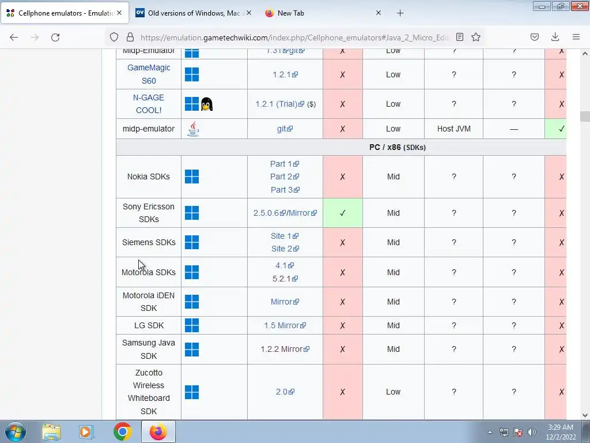Viewport: 590px width, 443px height.
Task: Open N-GAGE COOL 1.2.1 (Trial) link
Action: (279, 104)
